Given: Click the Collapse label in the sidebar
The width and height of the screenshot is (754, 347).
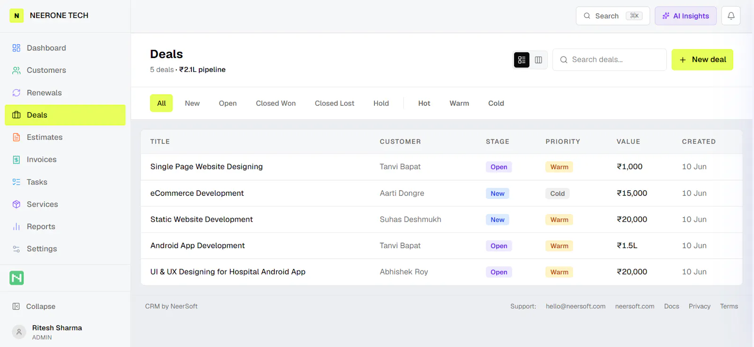Looking at the screenshot, I should point(41,306).
